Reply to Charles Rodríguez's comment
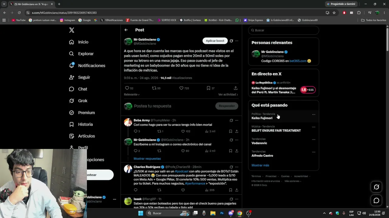The height and width of the screenshot is (218, 389). click(136, 190)
